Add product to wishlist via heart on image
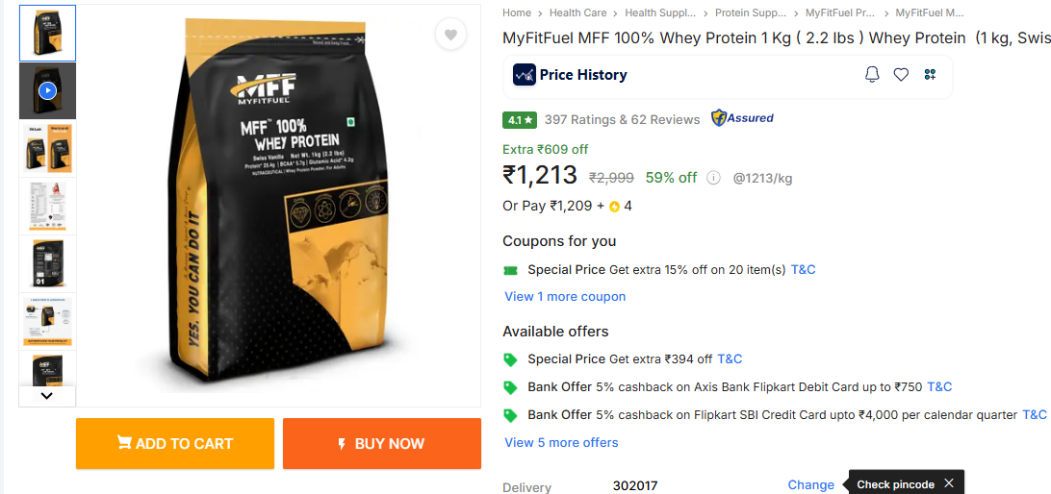Screen dimensions: 1051x494 click(449, 36)
